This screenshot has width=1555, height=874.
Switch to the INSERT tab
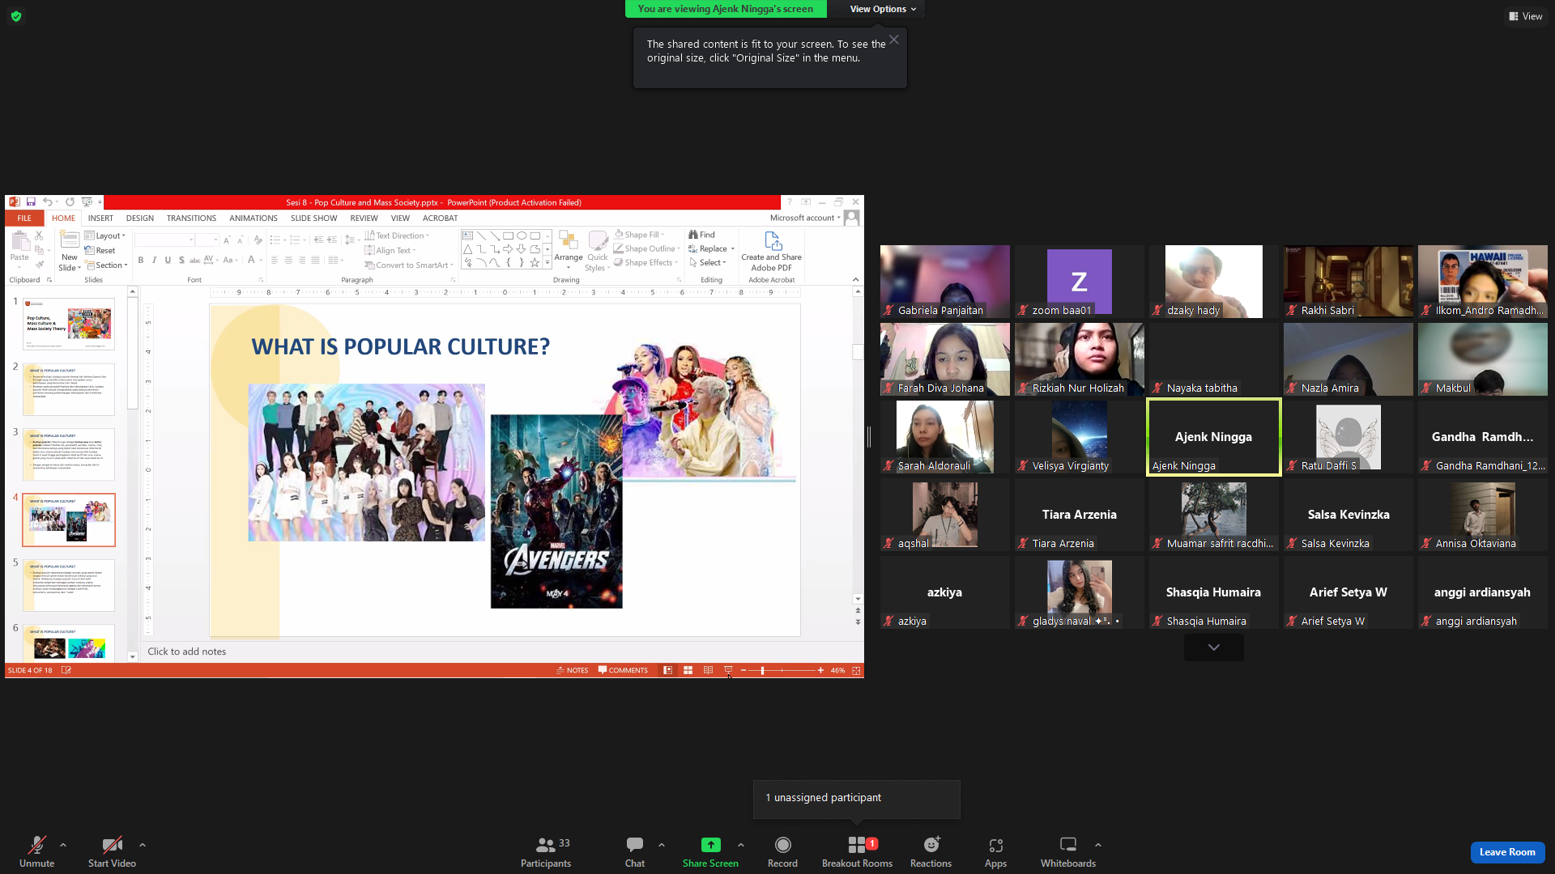(x=100, y=218)
